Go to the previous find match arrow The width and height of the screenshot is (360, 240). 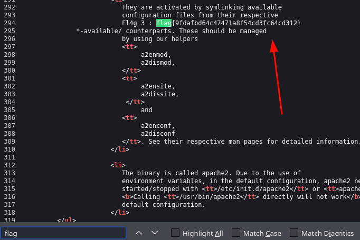tap(139, 233)
